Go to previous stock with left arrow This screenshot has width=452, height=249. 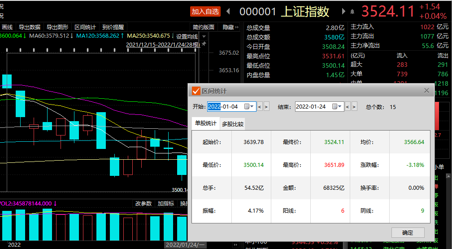tap(228, 11)
